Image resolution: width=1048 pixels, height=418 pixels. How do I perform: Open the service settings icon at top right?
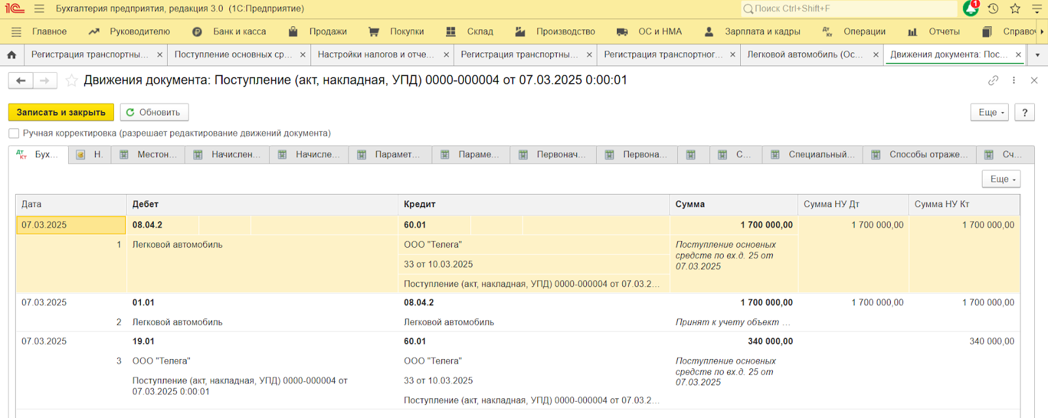(1037, 9)
